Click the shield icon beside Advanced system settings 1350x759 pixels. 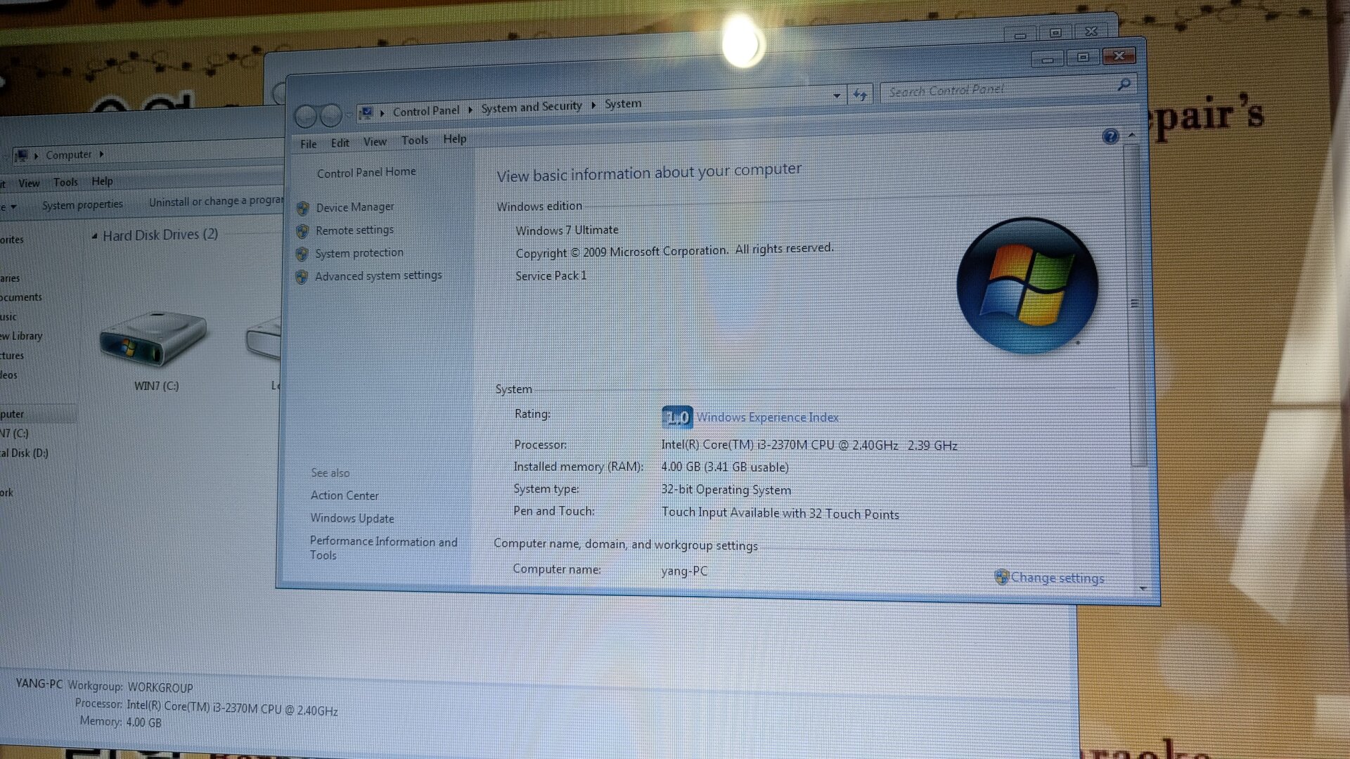[302, 277]
